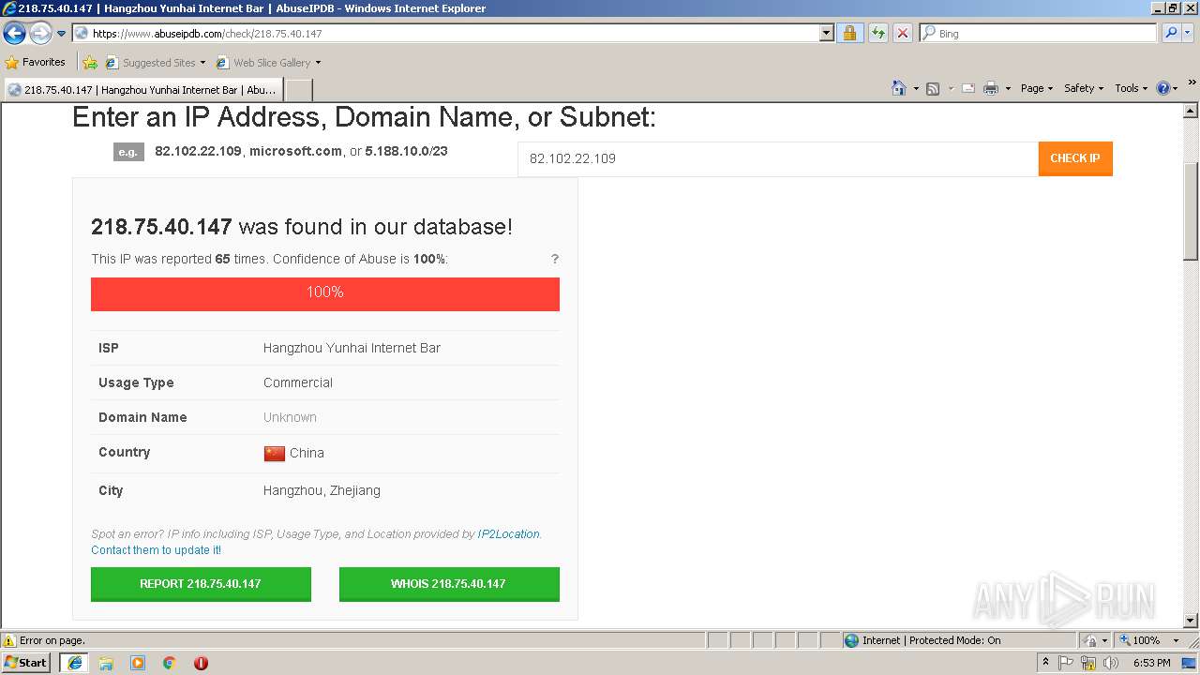
Task: Expand the Print options dropdown arrow
Action: (1008, 88)
